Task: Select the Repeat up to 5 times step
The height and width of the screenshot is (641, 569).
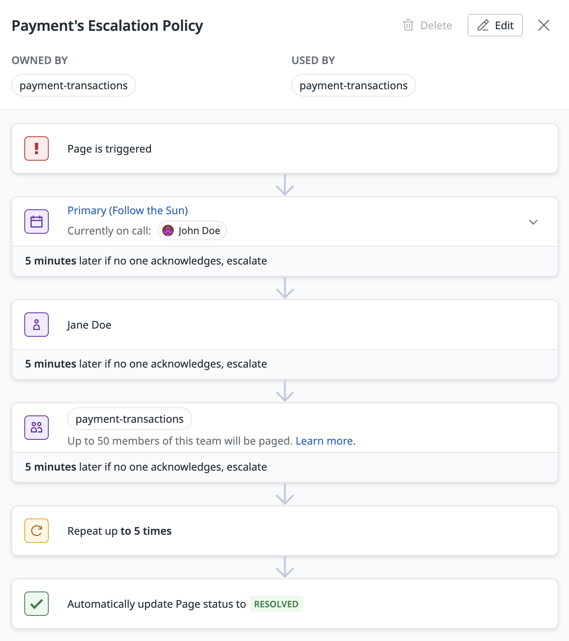Action: tap(285, 531)
